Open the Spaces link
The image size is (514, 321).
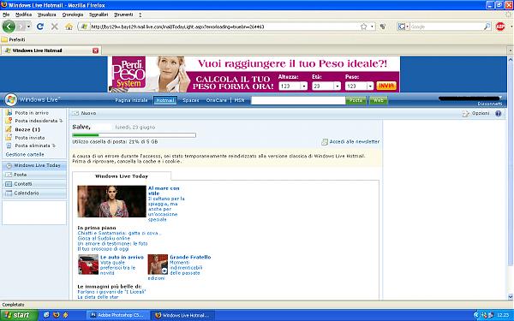pos(191,100)
